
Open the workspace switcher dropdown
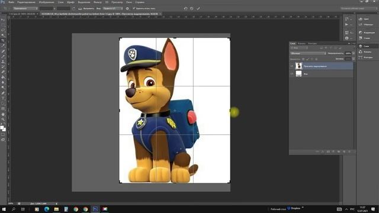point(359,8)
